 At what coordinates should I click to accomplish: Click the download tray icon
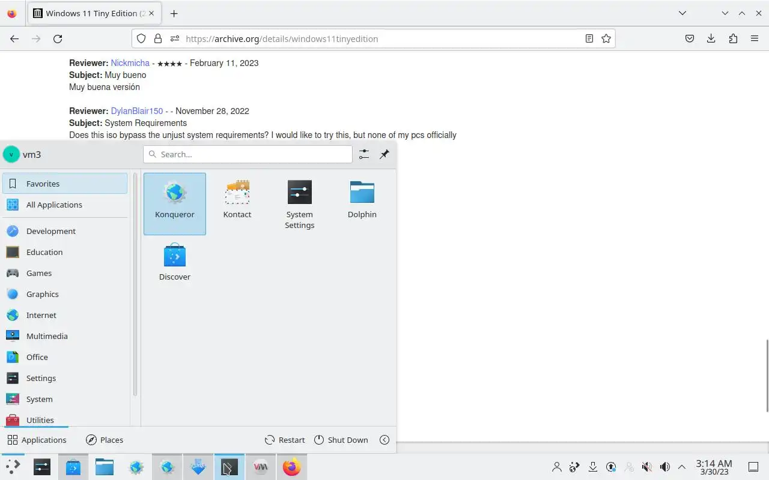coord(593,467)
